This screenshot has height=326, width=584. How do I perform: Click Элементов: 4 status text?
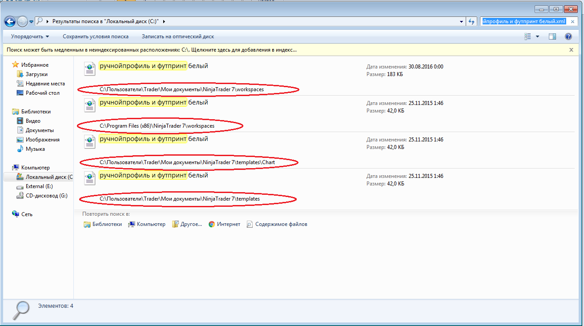coord(56,306)
